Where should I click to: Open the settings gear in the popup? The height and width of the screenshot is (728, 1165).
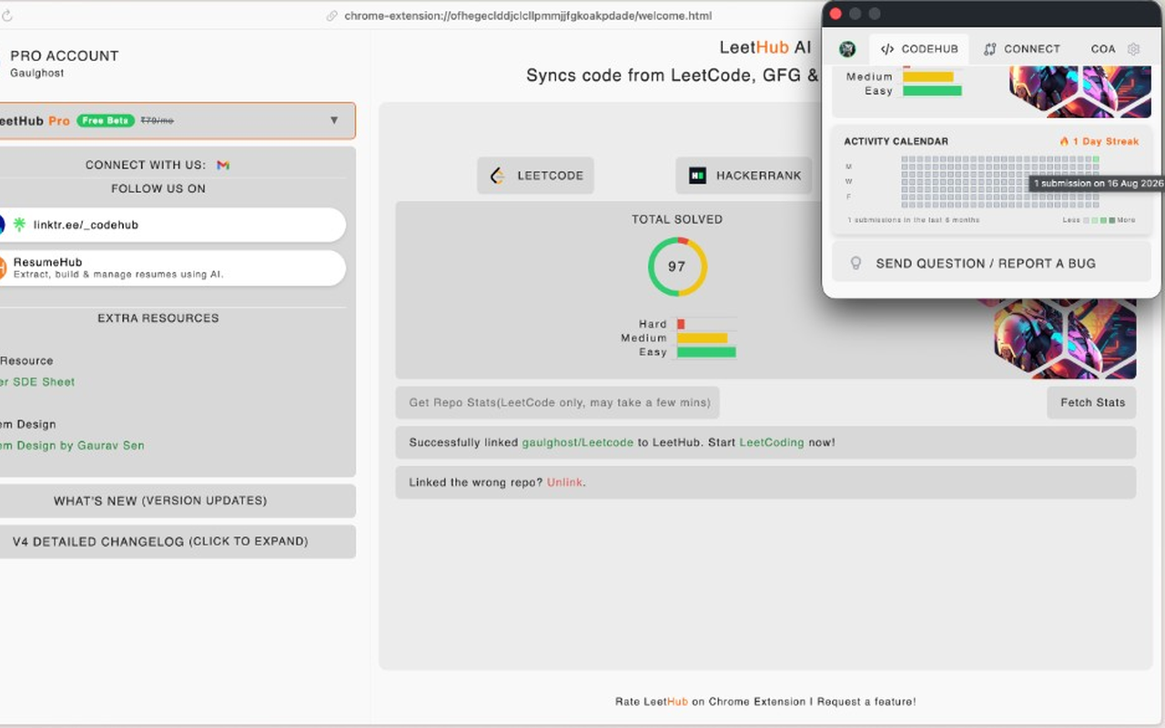[x=1133, y=49]
